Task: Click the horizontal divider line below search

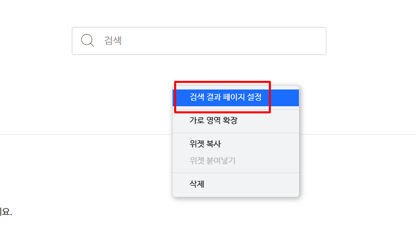Action: pos(76,134)
